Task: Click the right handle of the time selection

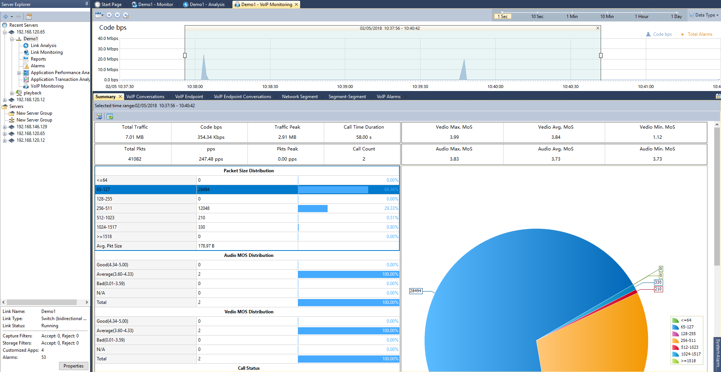Action: pyautogui.click(x=601, y=55)
